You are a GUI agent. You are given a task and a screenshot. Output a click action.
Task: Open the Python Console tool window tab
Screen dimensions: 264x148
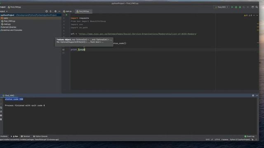point(40,136)
